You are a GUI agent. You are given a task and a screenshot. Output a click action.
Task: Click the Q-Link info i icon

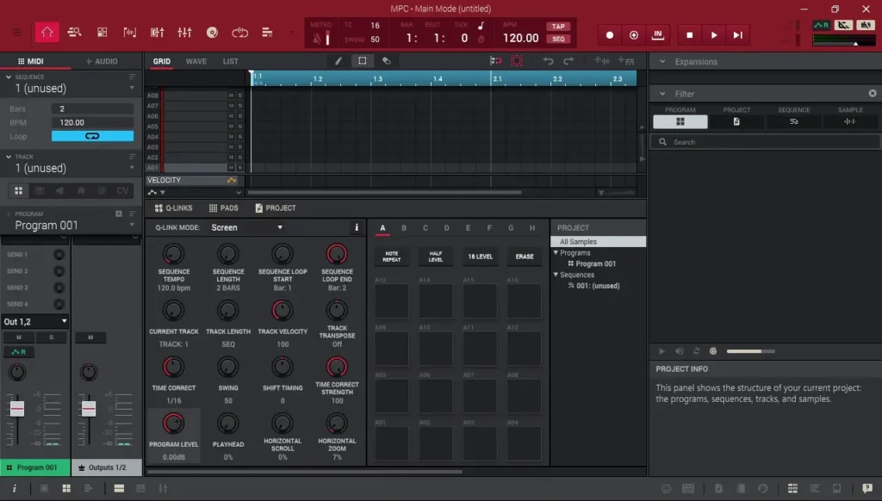tap(356, 227)
